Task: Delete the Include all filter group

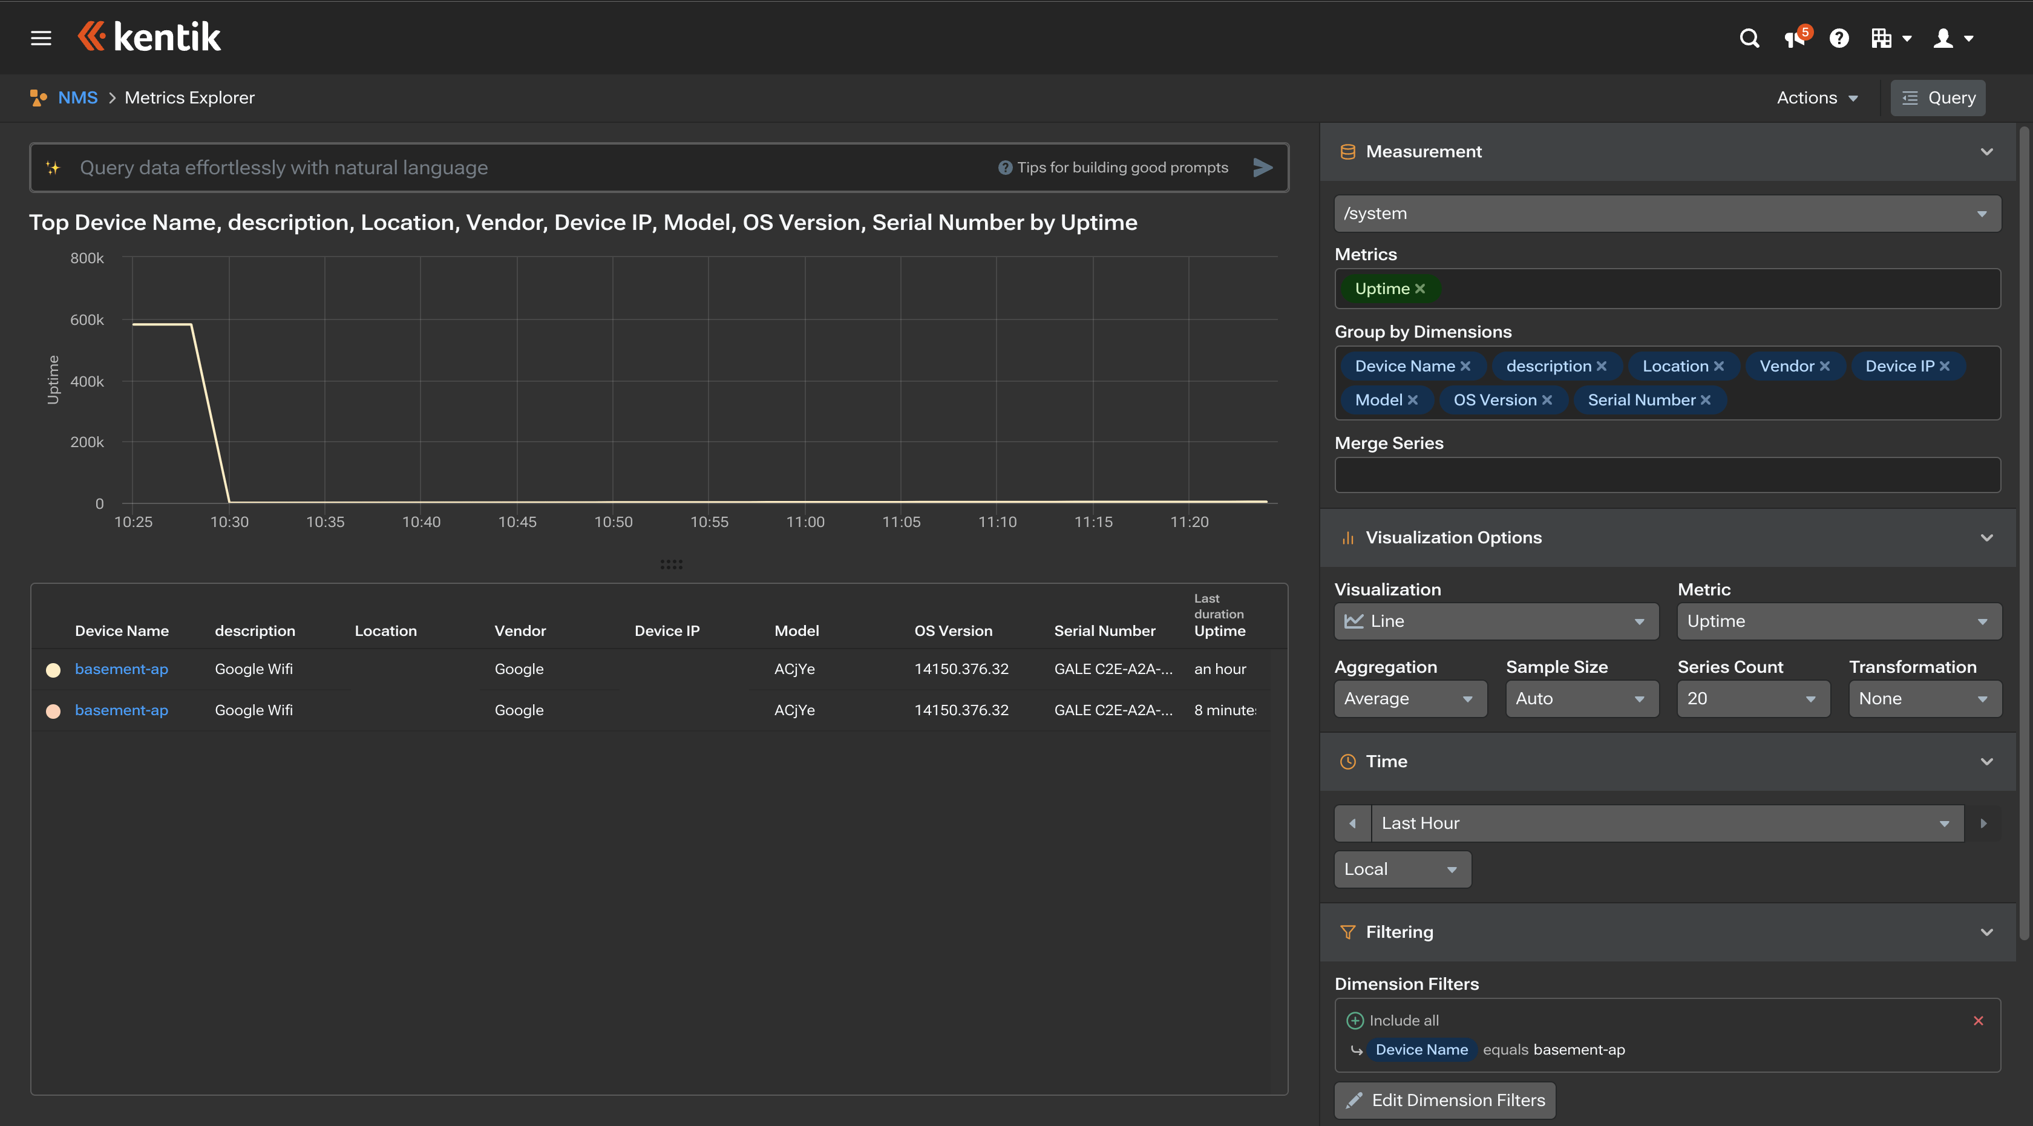Action: (x=1978, y=1020)
